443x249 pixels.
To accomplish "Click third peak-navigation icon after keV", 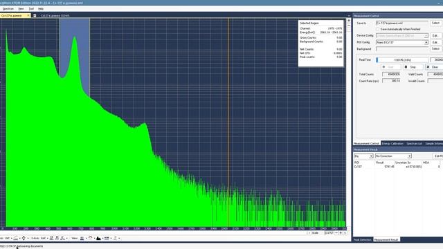I will [x=62, y=238].
